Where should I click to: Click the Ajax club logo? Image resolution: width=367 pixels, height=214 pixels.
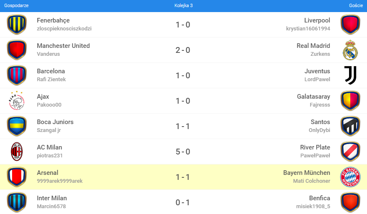coord(17,101)
